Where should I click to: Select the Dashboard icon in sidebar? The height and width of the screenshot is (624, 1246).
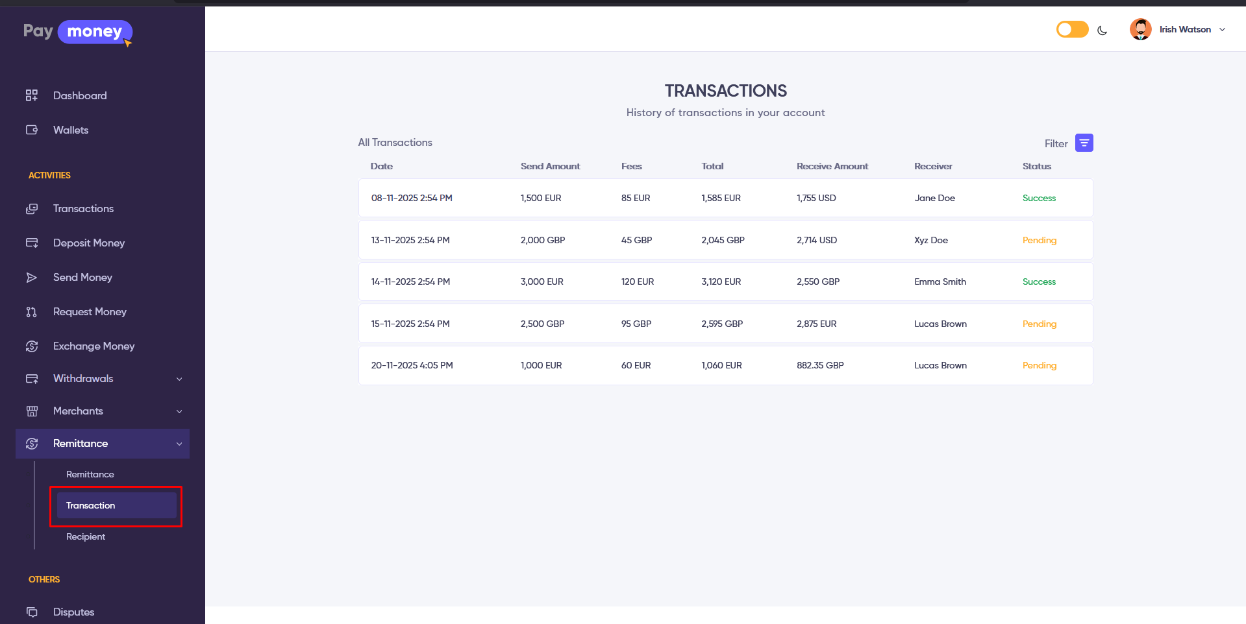(x=31, y=95)
